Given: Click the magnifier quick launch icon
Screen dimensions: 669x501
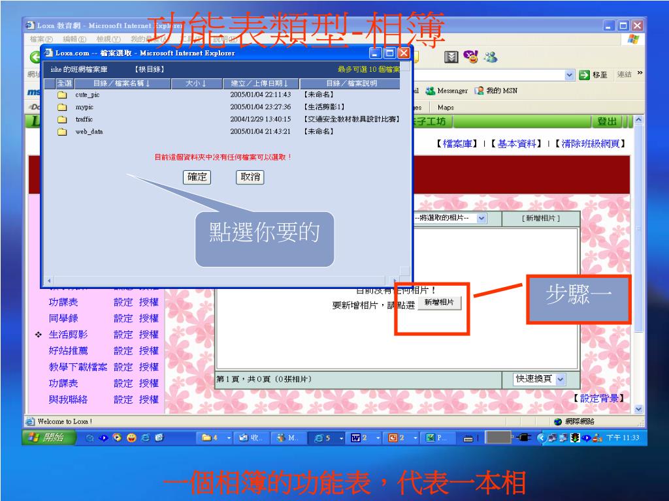Looking at the screenshot, I should [90, 438].
